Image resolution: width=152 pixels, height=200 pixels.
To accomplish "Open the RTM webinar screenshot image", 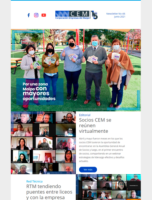I will [108, 187].
